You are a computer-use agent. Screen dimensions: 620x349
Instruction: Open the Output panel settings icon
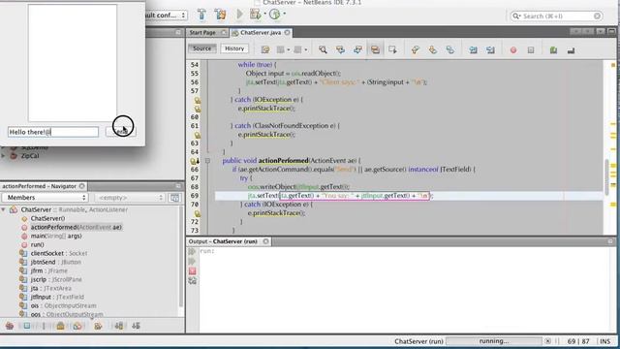click(192, 280)
